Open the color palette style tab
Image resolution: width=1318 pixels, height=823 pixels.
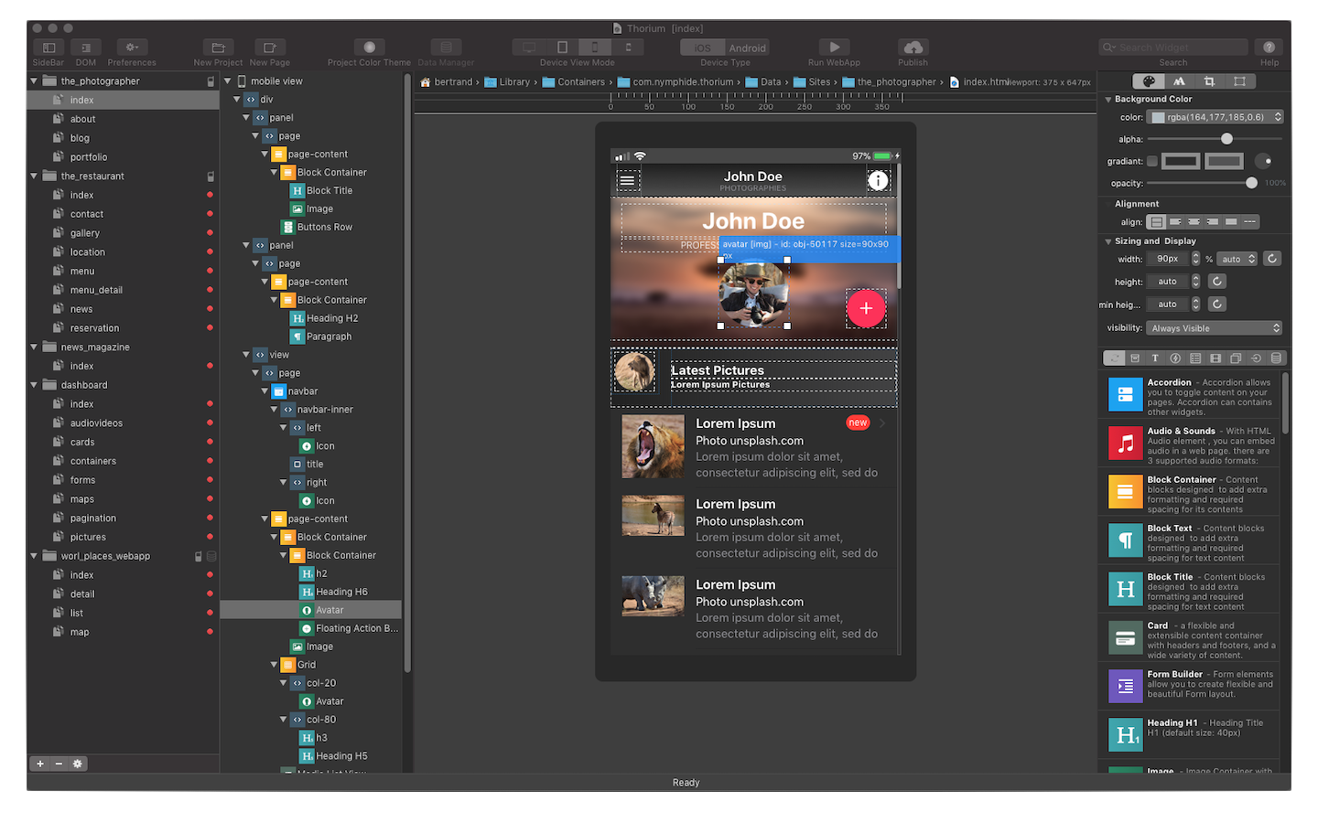[x=1149, y=81]
